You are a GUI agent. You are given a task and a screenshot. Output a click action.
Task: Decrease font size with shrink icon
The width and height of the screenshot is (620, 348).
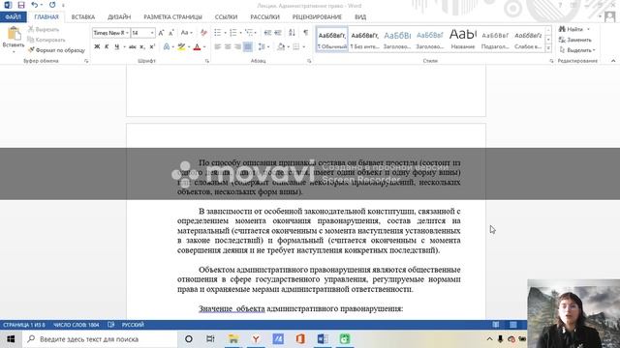click(171, 33)
